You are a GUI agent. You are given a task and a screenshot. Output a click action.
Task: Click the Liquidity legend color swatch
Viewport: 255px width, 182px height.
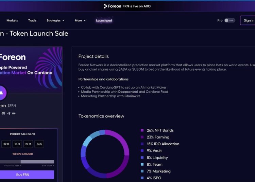[142, 158]
